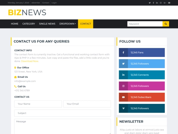The height and width of the screenshot is (134, 178).
Task: Click YouTube icon beside 12,345 Subscribers
Action: (x=123, y=97)
